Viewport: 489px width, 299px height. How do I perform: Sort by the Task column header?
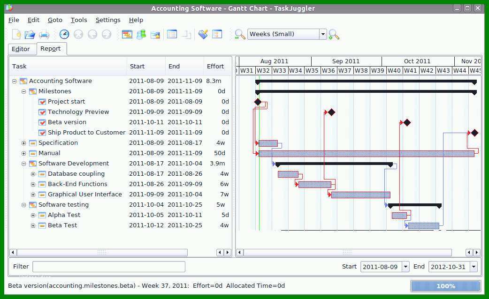(68, 66)
